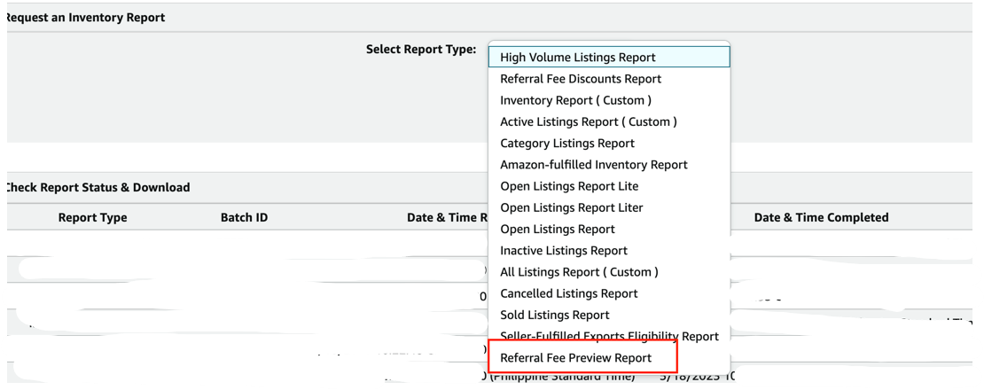Choose Category Listings Report
Image resolution: width=984 pixels, height=390 pixels.
609,143
